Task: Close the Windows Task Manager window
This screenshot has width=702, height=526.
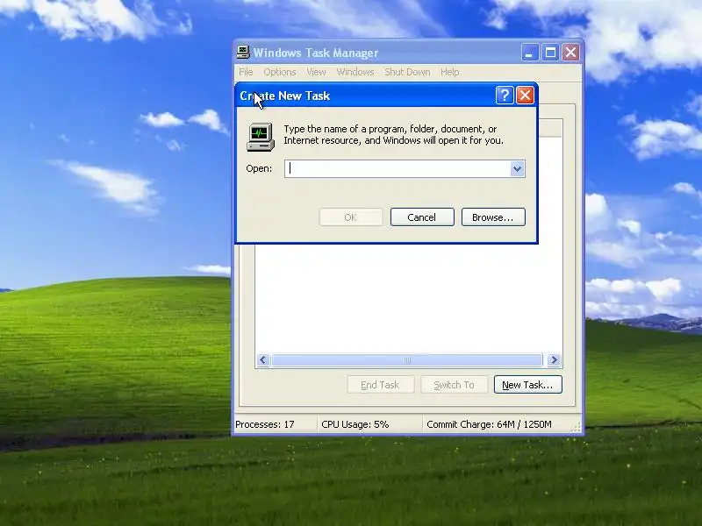Action: tap(571, 53)
